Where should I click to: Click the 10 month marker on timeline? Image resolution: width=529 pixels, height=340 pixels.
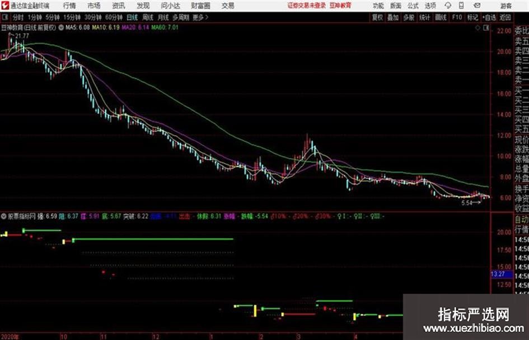tap(63, 337)
